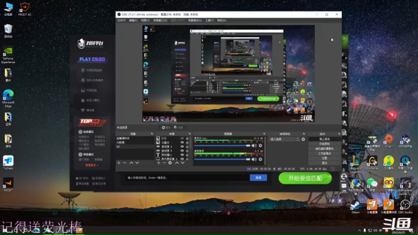The width and height of the screenshot is (418, 235).
Task: Add a new scene with plus icon
Action: coord(119,162)
